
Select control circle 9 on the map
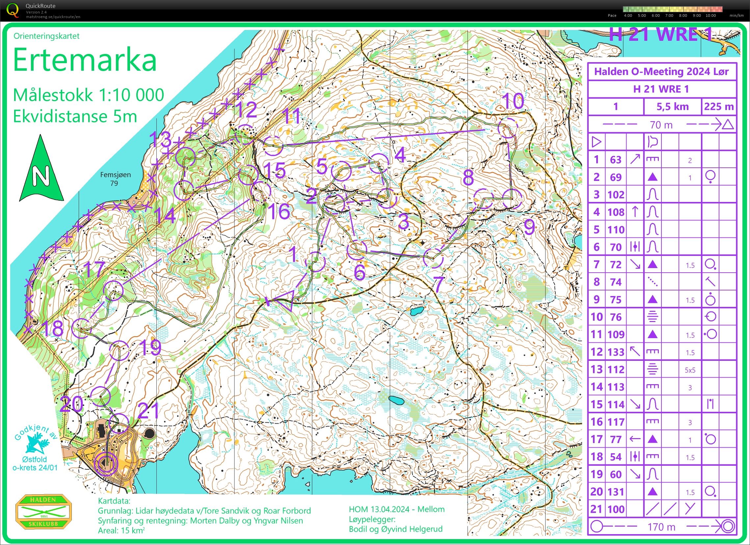(512, 199)
